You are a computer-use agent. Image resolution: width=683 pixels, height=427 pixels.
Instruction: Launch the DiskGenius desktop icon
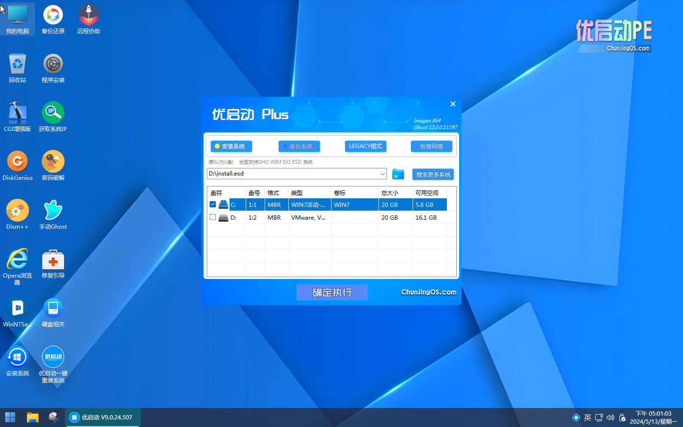tap(18, 166)
